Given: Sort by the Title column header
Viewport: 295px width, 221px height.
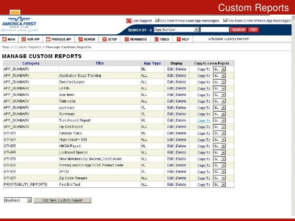Looking at the screenshot, I should (100, 63).
